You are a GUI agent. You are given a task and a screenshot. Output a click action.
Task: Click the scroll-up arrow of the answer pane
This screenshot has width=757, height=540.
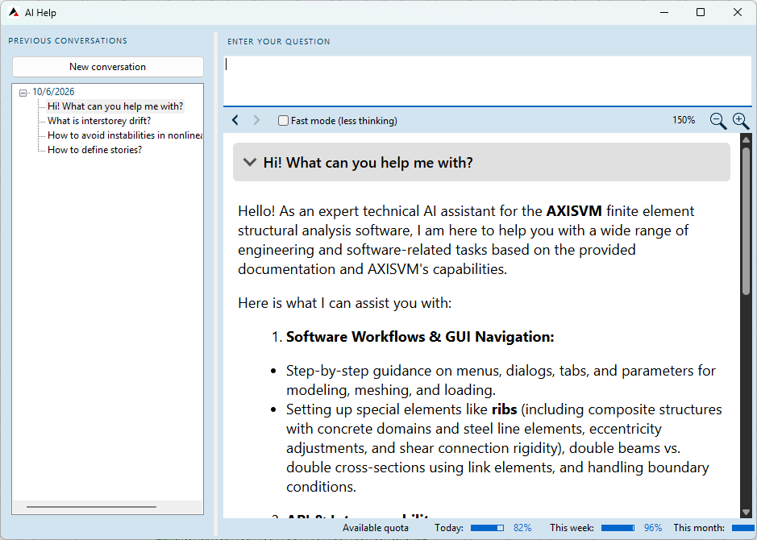click(746, 139)
